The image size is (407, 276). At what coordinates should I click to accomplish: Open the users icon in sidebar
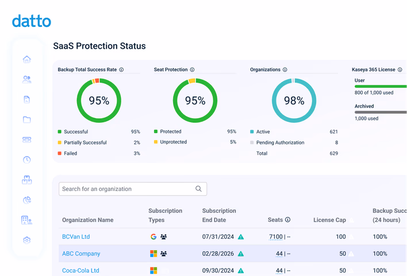(x=27, y=79)
